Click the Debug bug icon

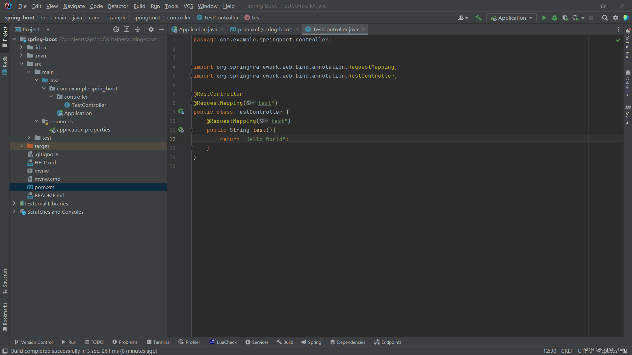click(x=555, y=18)
